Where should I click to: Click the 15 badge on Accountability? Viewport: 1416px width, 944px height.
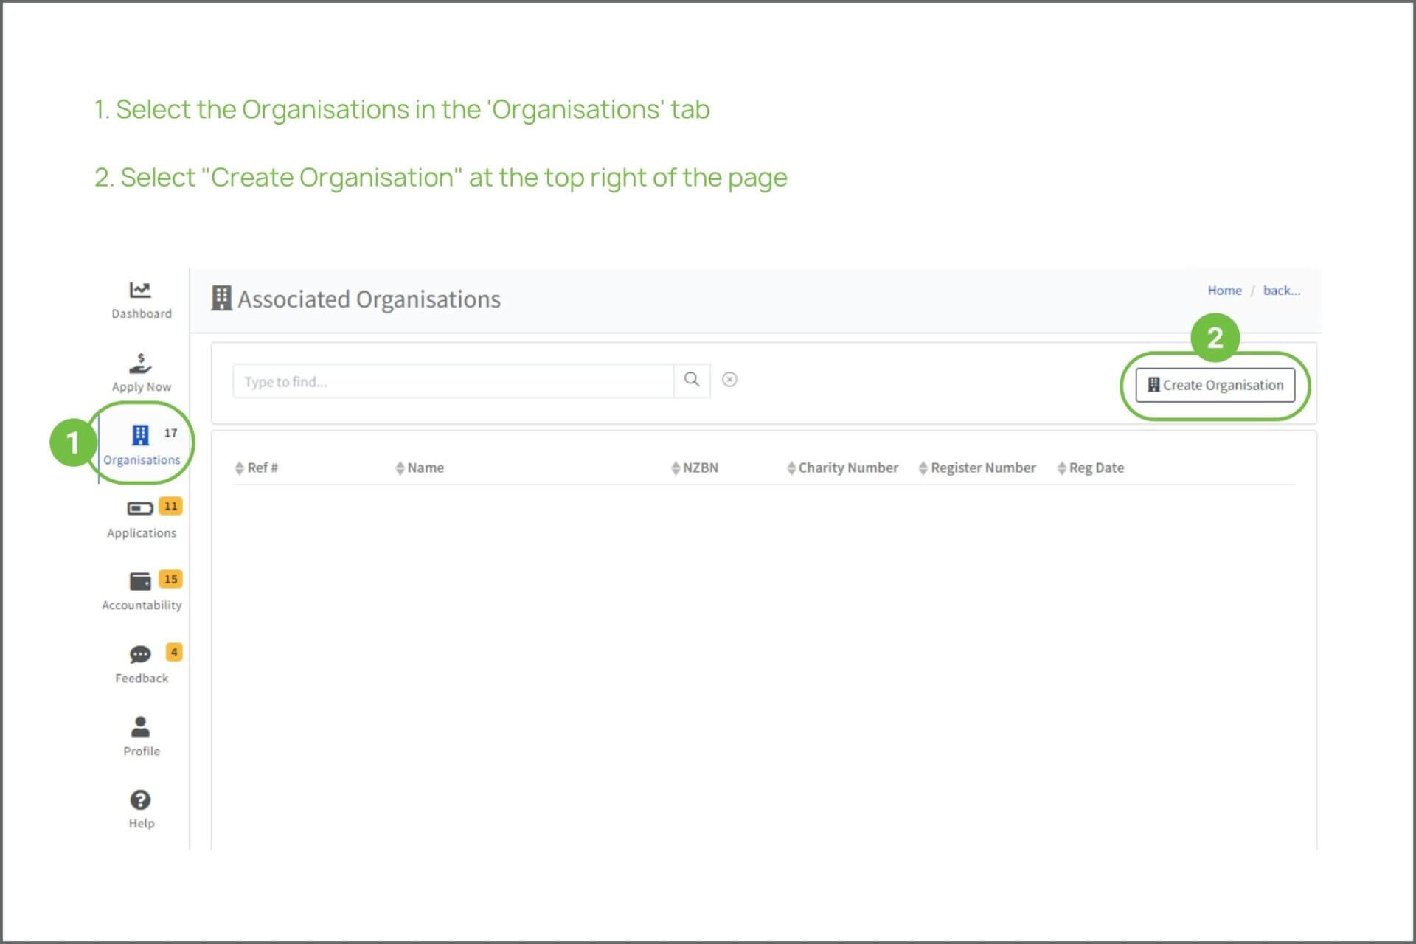[x=170, y=579]
